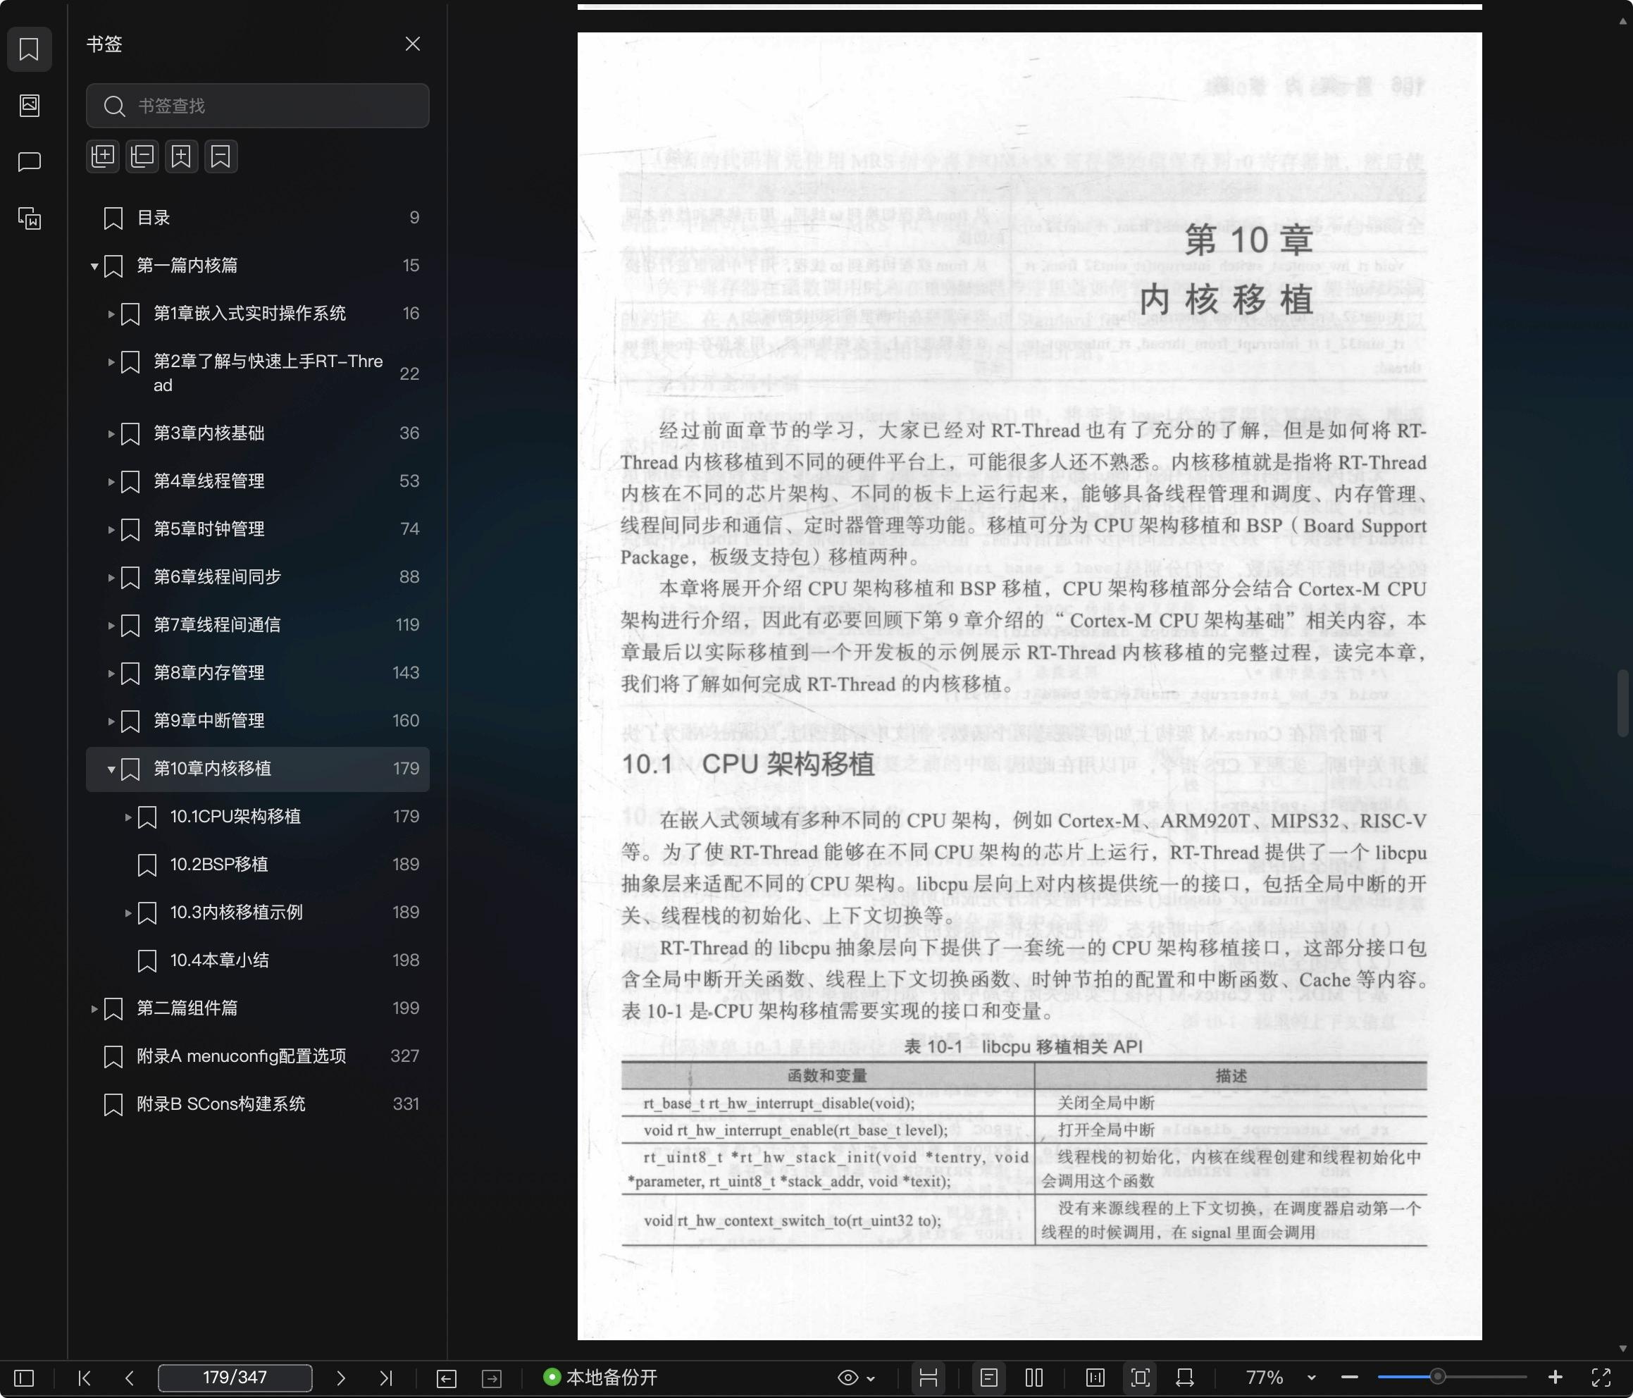Open the comments panel icon

click(29, 161)
